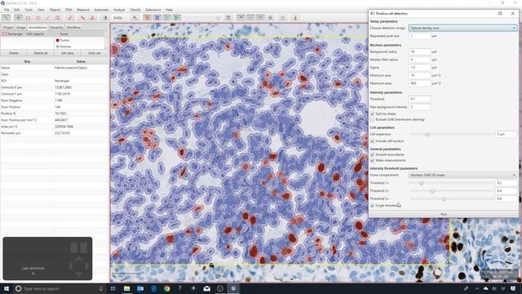Click the Delete button
Screen dimensions: 522x294
pyautogui.click(x=14, y=53)
